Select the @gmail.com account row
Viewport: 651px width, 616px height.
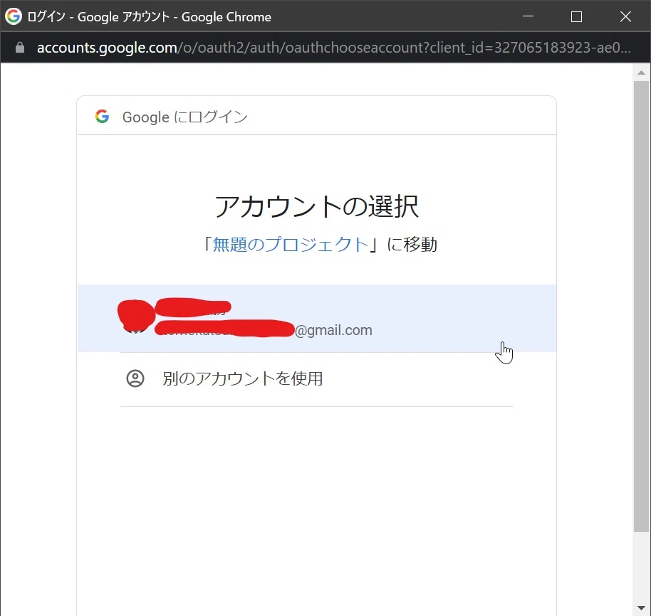[x=317, y=319]
